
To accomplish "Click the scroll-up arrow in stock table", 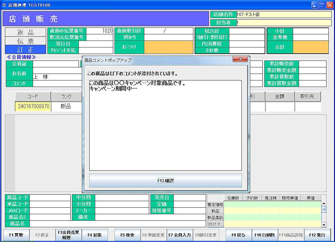I will point(324,203).
